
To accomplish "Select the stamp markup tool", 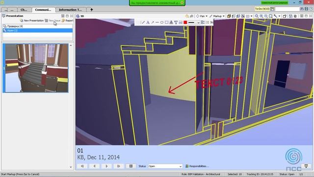I will 171,23.
